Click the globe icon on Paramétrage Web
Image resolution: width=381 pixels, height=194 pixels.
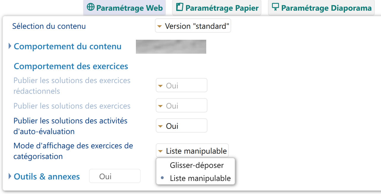90,8
